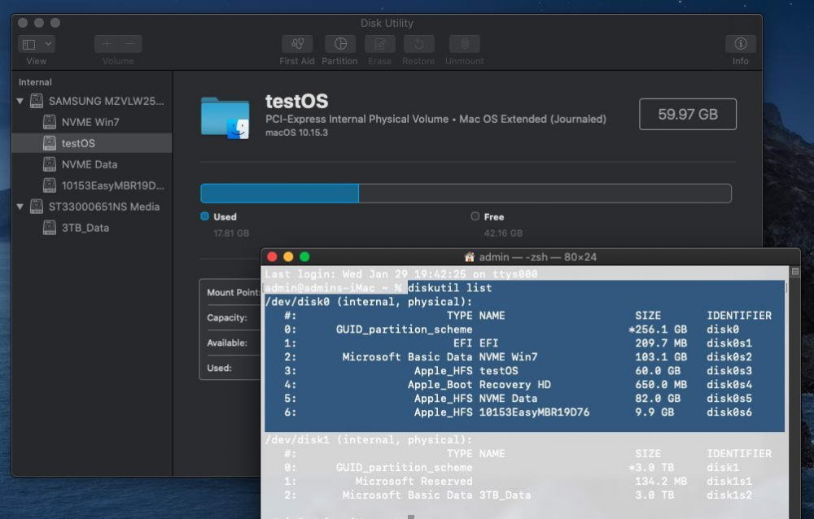Screen dimensions: 814x519
Task: Click the /dev/disk1 header line in Terminal
Action: coord(369,440)
